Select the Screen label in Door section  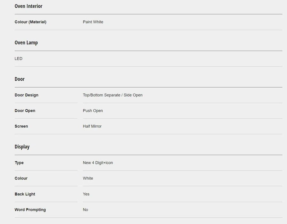[21, 126]
